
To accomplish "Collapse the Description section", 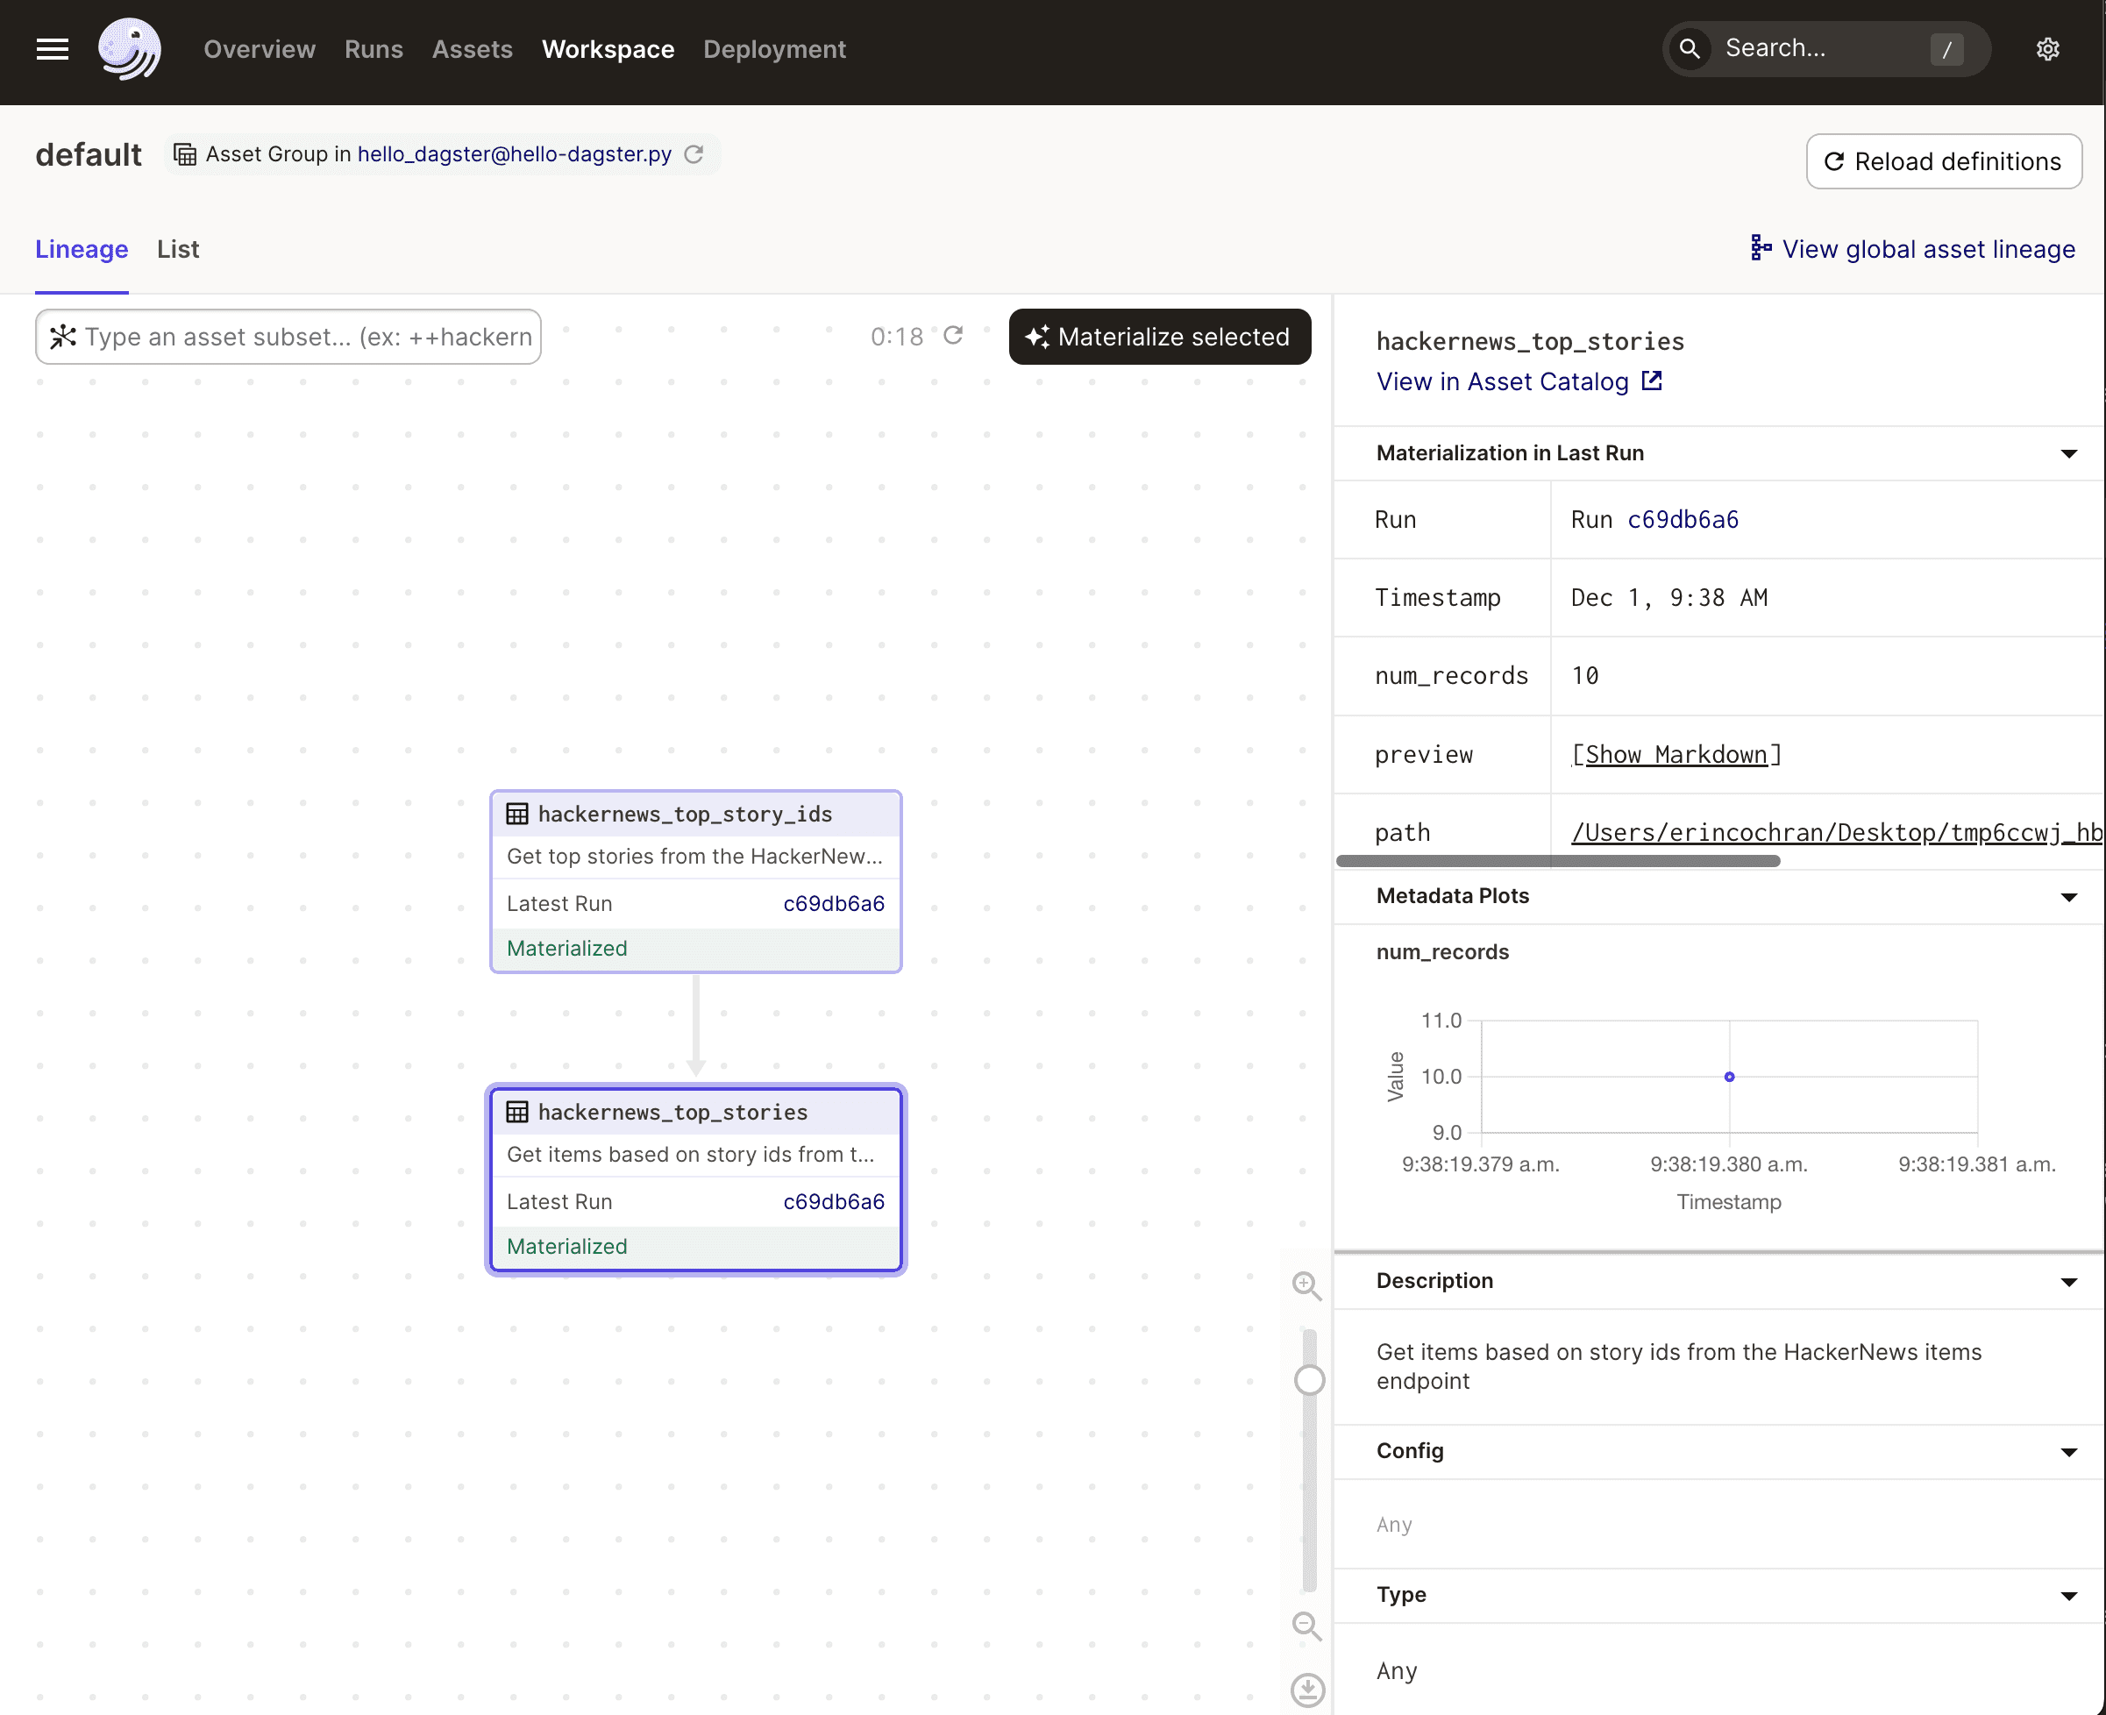I will 2068,1281.
